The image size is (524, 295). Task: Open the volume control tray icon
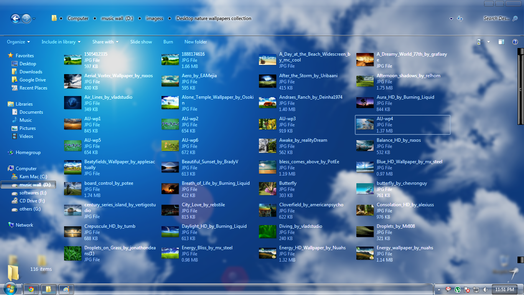pos(485,289)
